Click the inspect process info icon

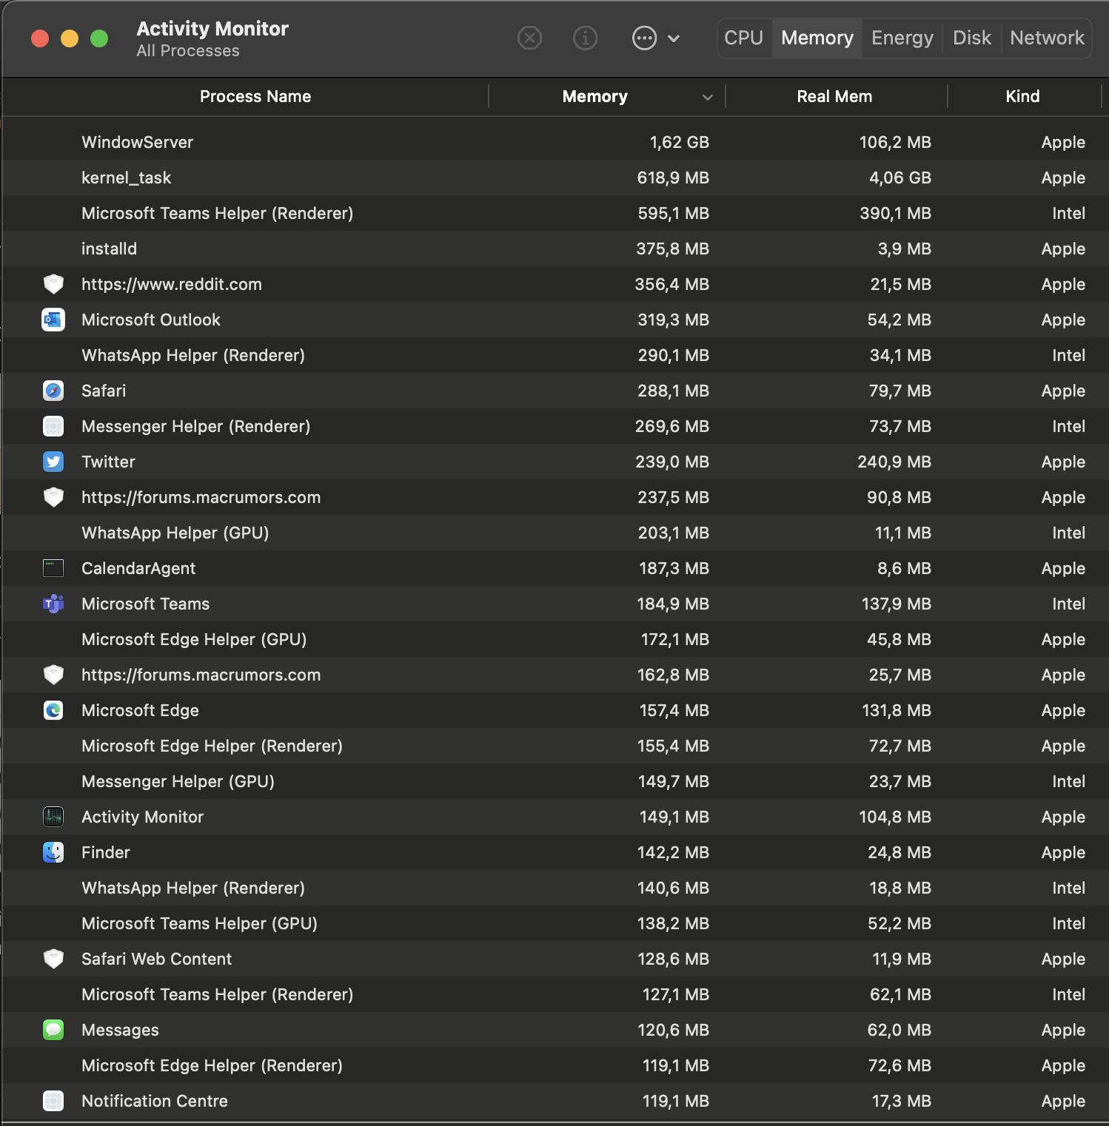tap(585, 38)
